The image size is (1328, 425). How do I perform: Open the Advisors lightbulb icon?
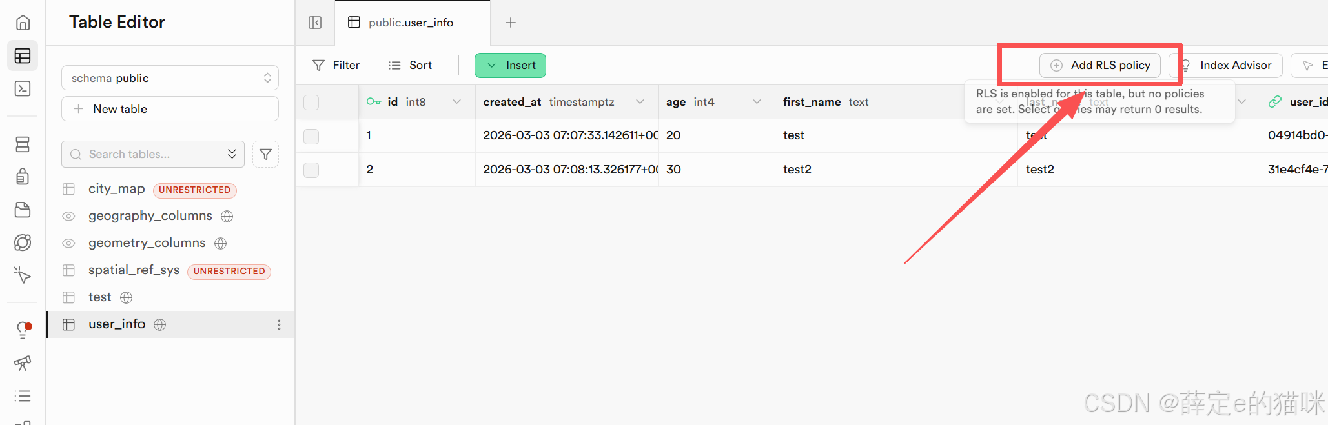tap(23, 330)
